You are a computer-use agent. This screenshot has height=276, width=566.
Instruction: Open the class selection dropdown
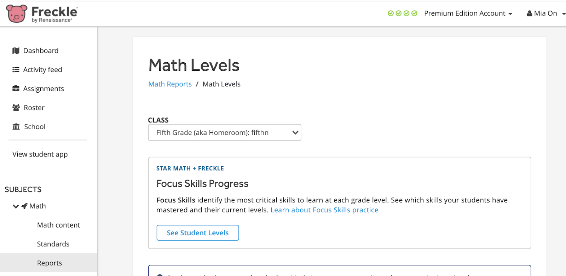coord(224,132)
